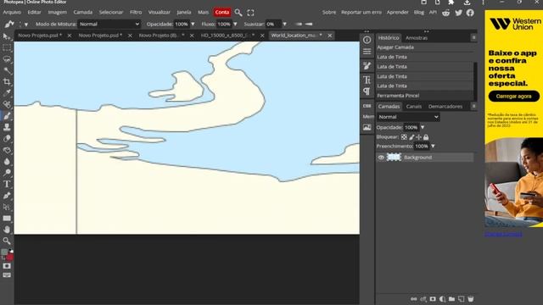The width and height of the screenshot is (543, 305).
Task: Open the Properties panel icon
Action: (367, 52)
